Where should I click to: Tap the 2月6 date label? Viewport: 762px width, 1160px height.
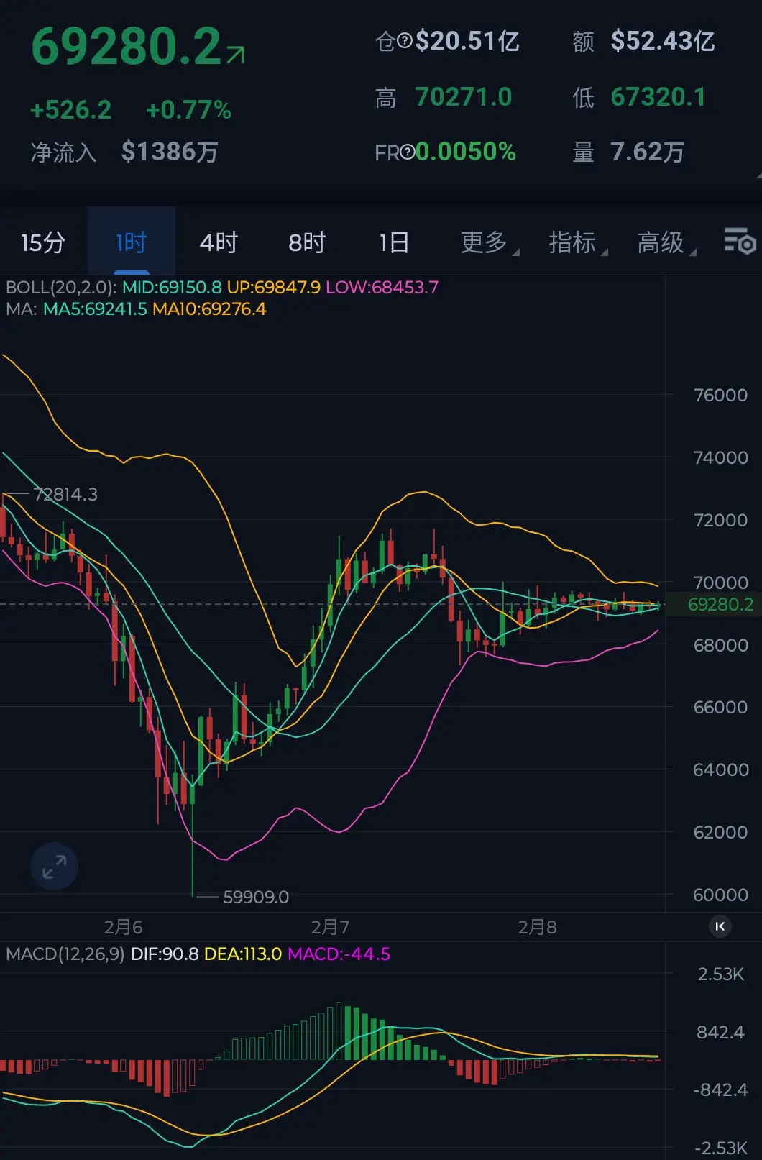[x=123, y=927]
